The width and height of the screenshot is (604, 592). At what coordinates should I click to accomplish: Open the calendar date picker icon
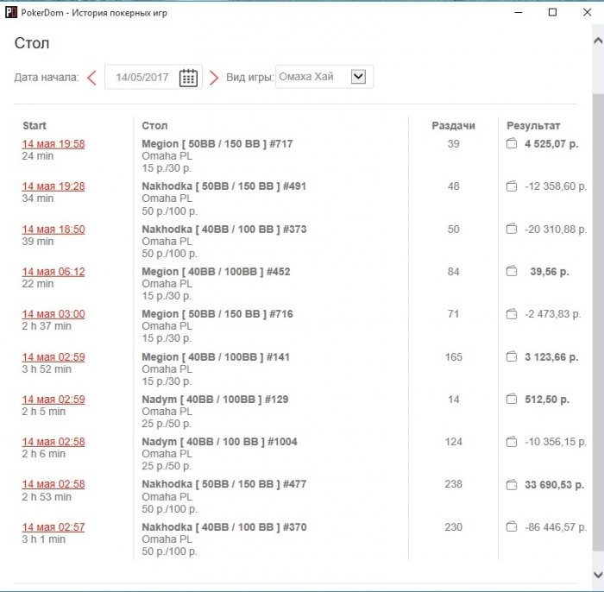188,78
